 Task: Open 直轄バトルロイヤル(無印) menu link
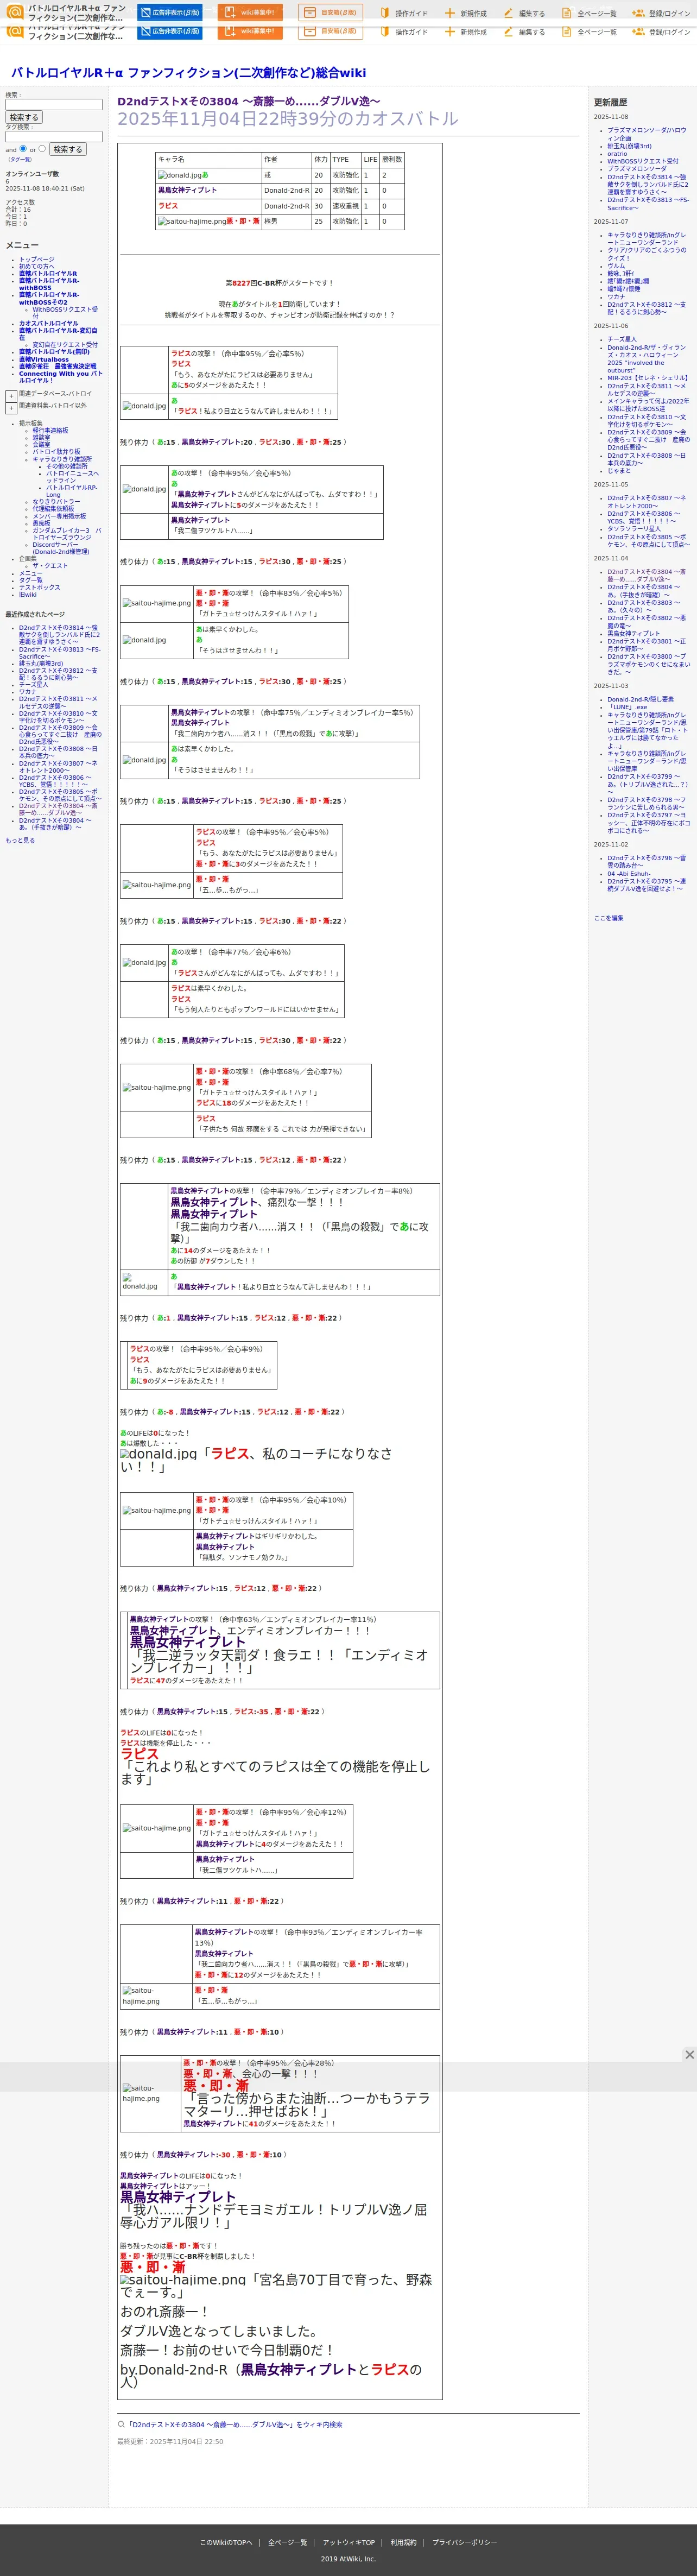(54, 352)
